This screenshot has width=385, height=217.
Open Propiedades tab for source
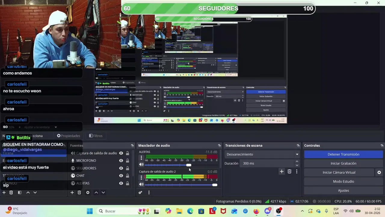tap(69, 136)
